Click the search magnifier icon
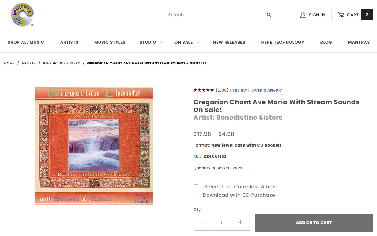Viewport: 377px width, 236px height. [269, 15]
